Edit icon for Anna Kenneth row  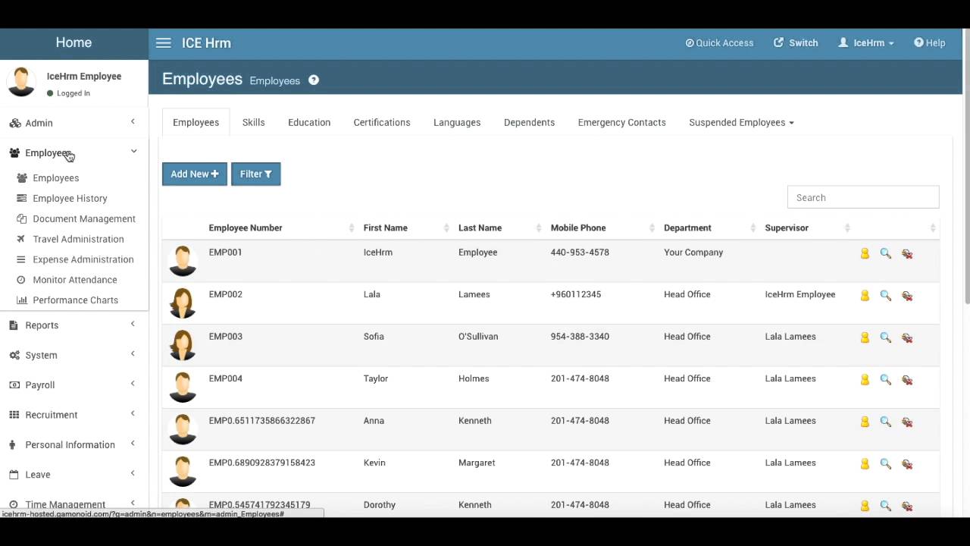click(x=865, y=422)
